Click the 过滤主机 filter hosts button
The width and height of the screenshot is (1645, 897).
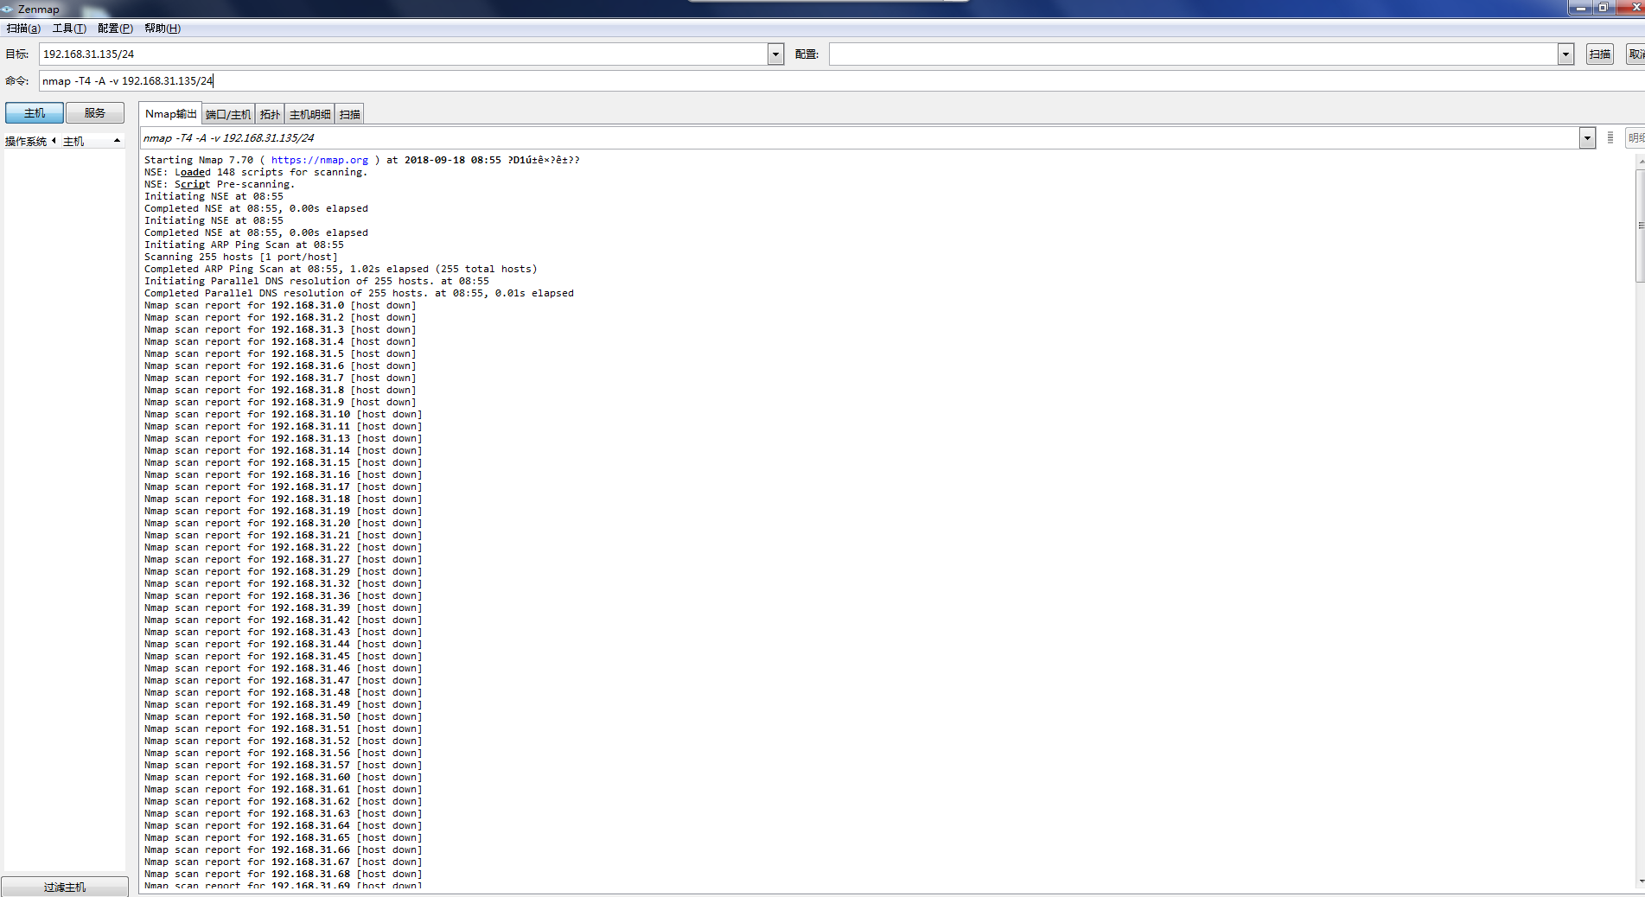[x=65, y=887]
